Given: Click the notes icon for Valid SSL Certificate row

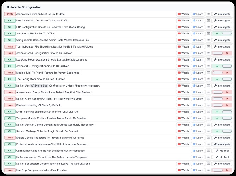Looking at the screenshot, I should pos(208,20).
